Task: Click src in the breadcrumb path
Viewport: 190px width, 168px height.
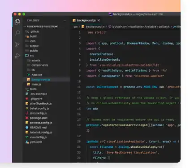Action: (76, 27)
